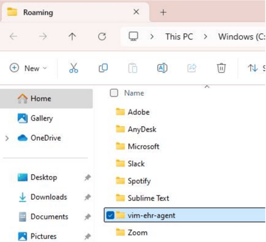This screenshot has height=242, width=266.
Task: Expand chevron after This PC
Action: (x=205, y=37)
